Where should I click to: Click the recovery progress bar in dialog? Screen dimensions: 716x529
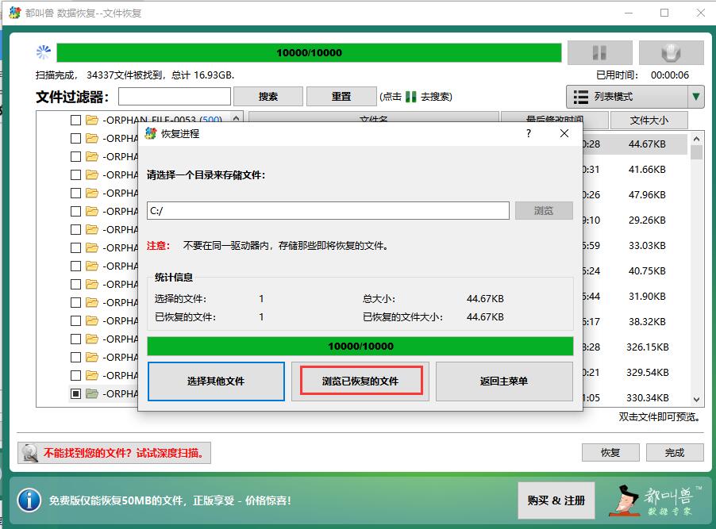[360, 346]
